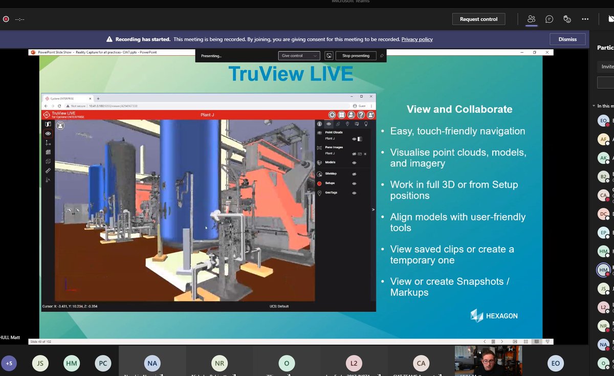Viewport: 614px width, 376px height.
Task: Switch to the GeoTags pin tab in panel
Action: 347,124
